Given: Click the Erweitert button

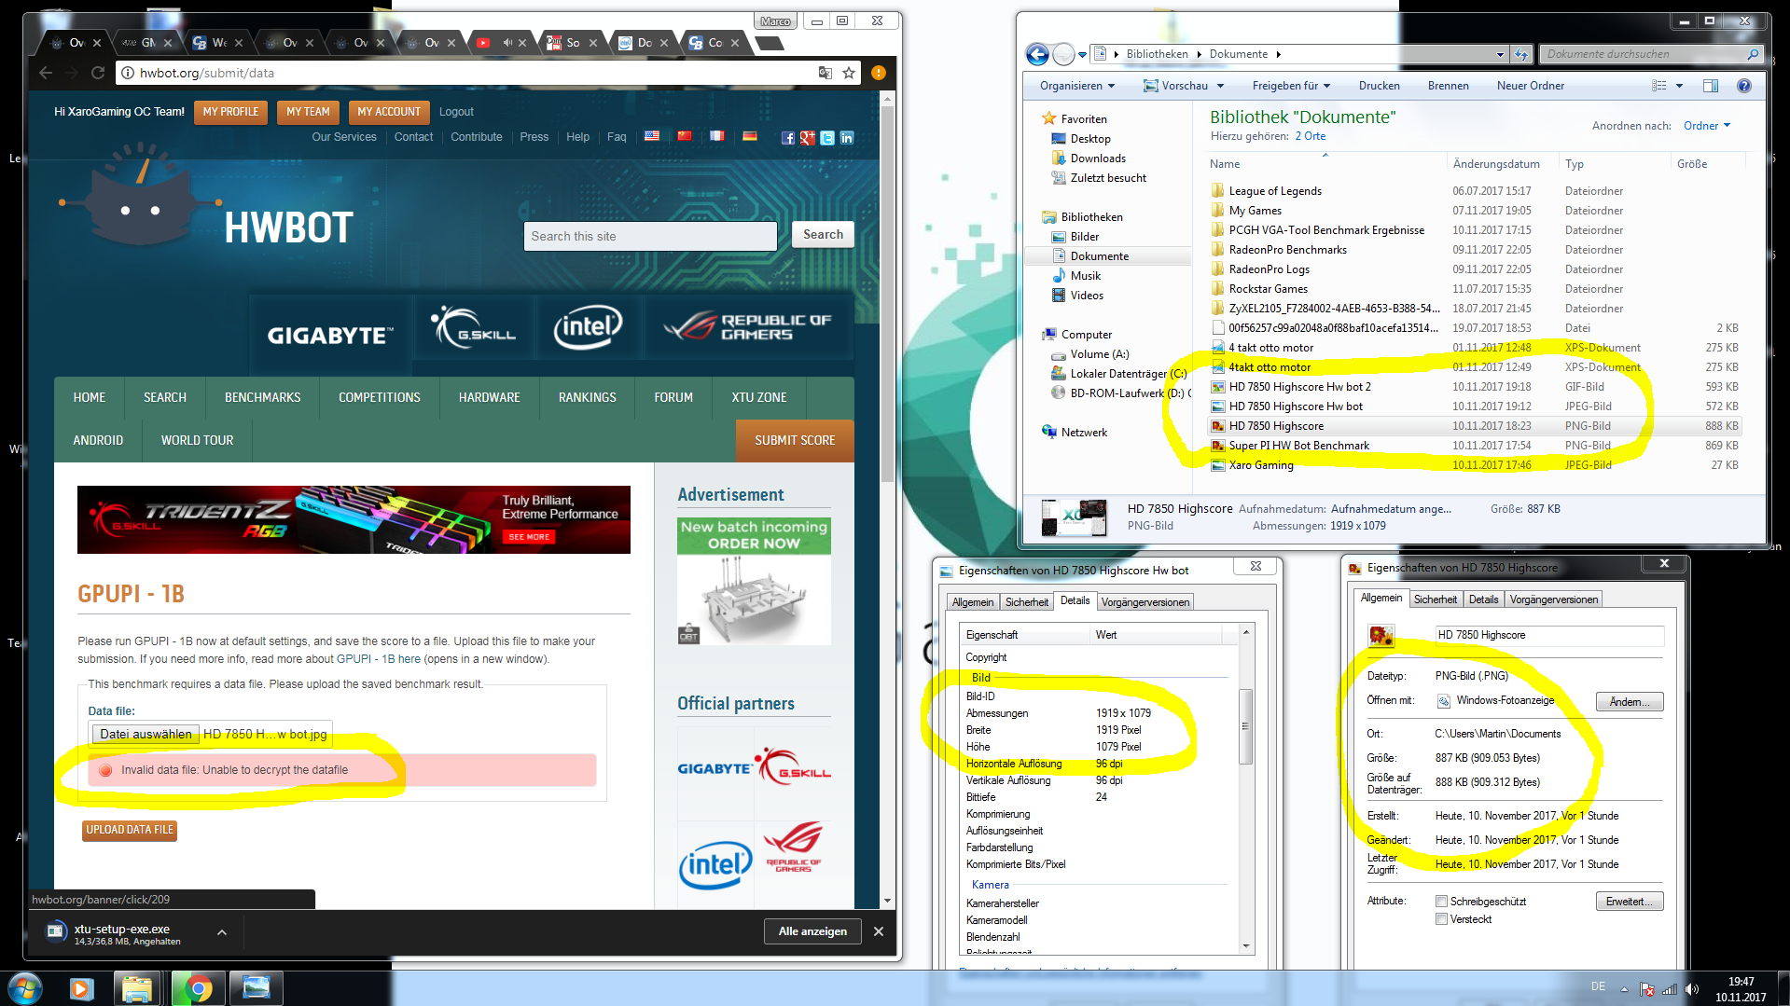Looking at the screenshot, I should tap(1629, 902).
